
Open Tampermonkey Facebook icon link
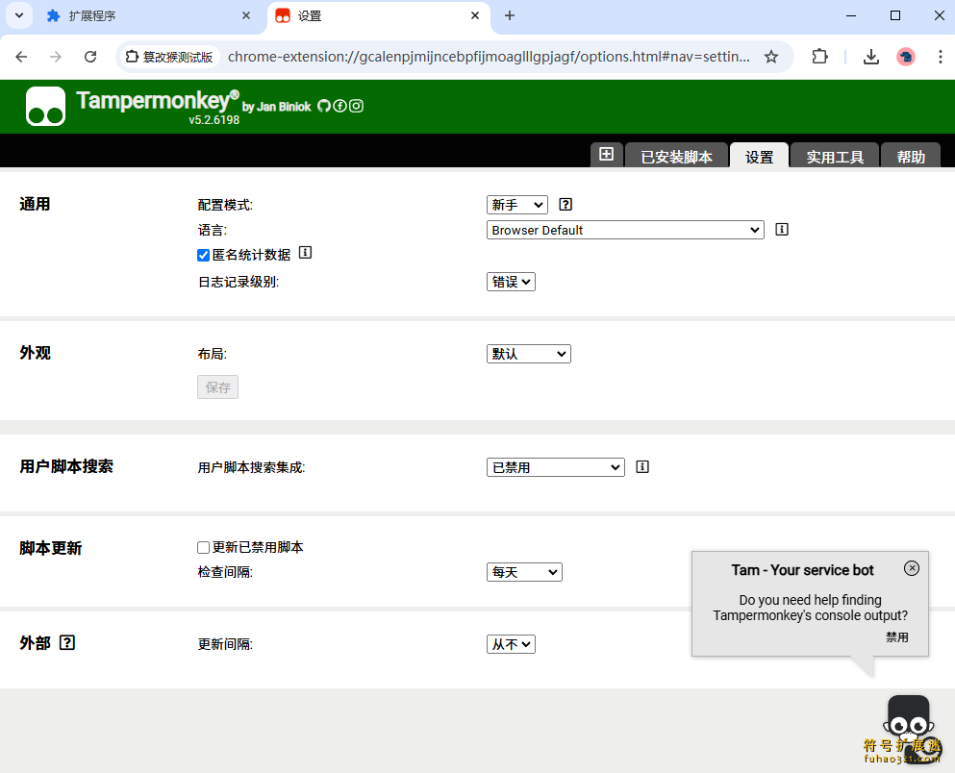[x=339, y=106]
